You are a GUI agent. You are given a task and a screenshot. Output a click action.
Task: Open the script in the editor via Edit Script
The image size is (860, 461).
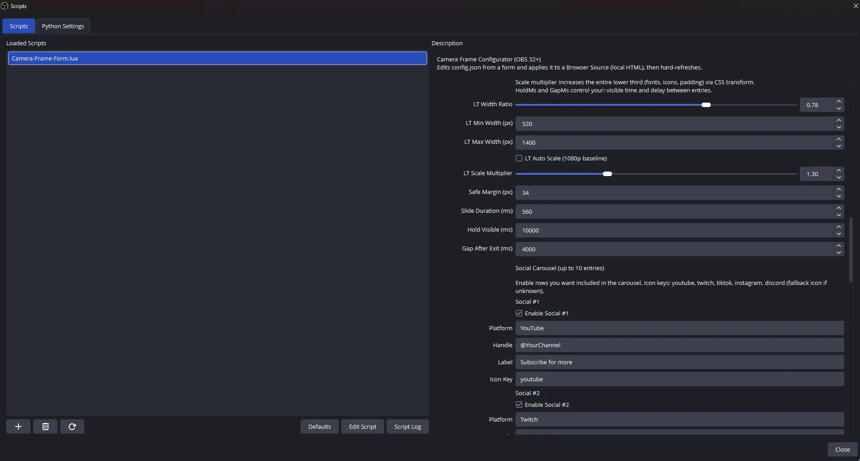[362, 426]
